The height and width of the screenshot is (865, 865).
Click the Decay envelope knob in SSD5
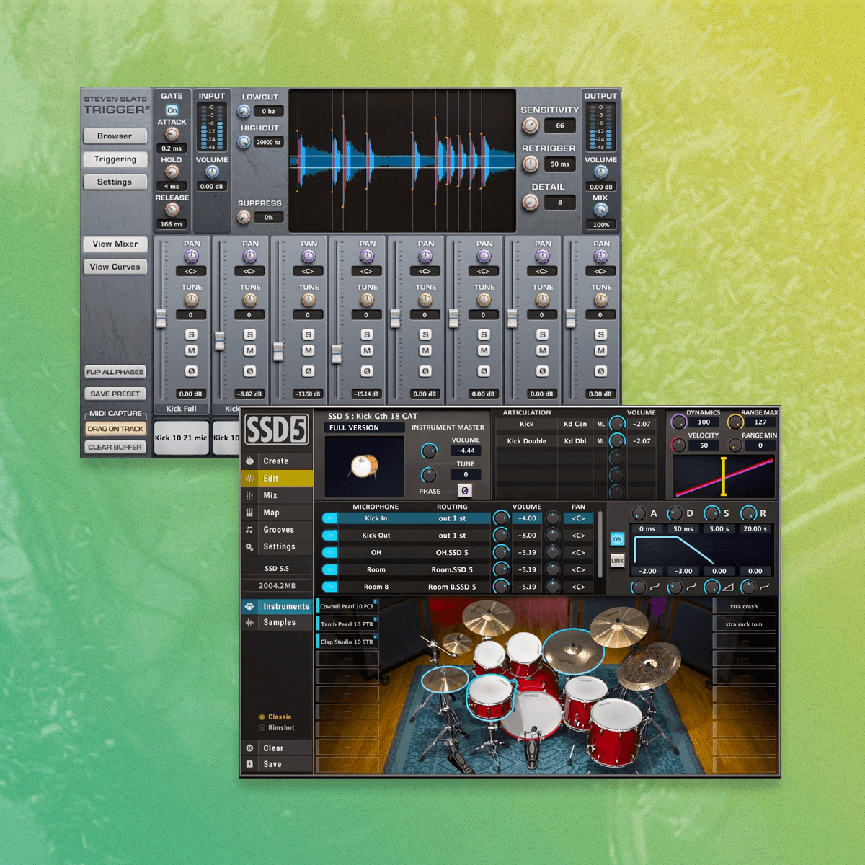coord(675,513)
